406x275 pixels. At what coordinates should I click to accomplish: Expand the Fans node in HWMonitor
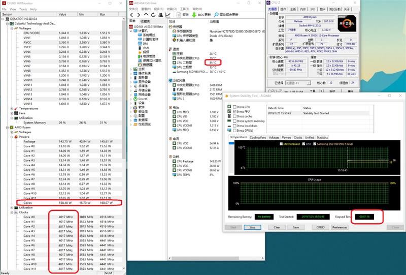tap(12, 113)
